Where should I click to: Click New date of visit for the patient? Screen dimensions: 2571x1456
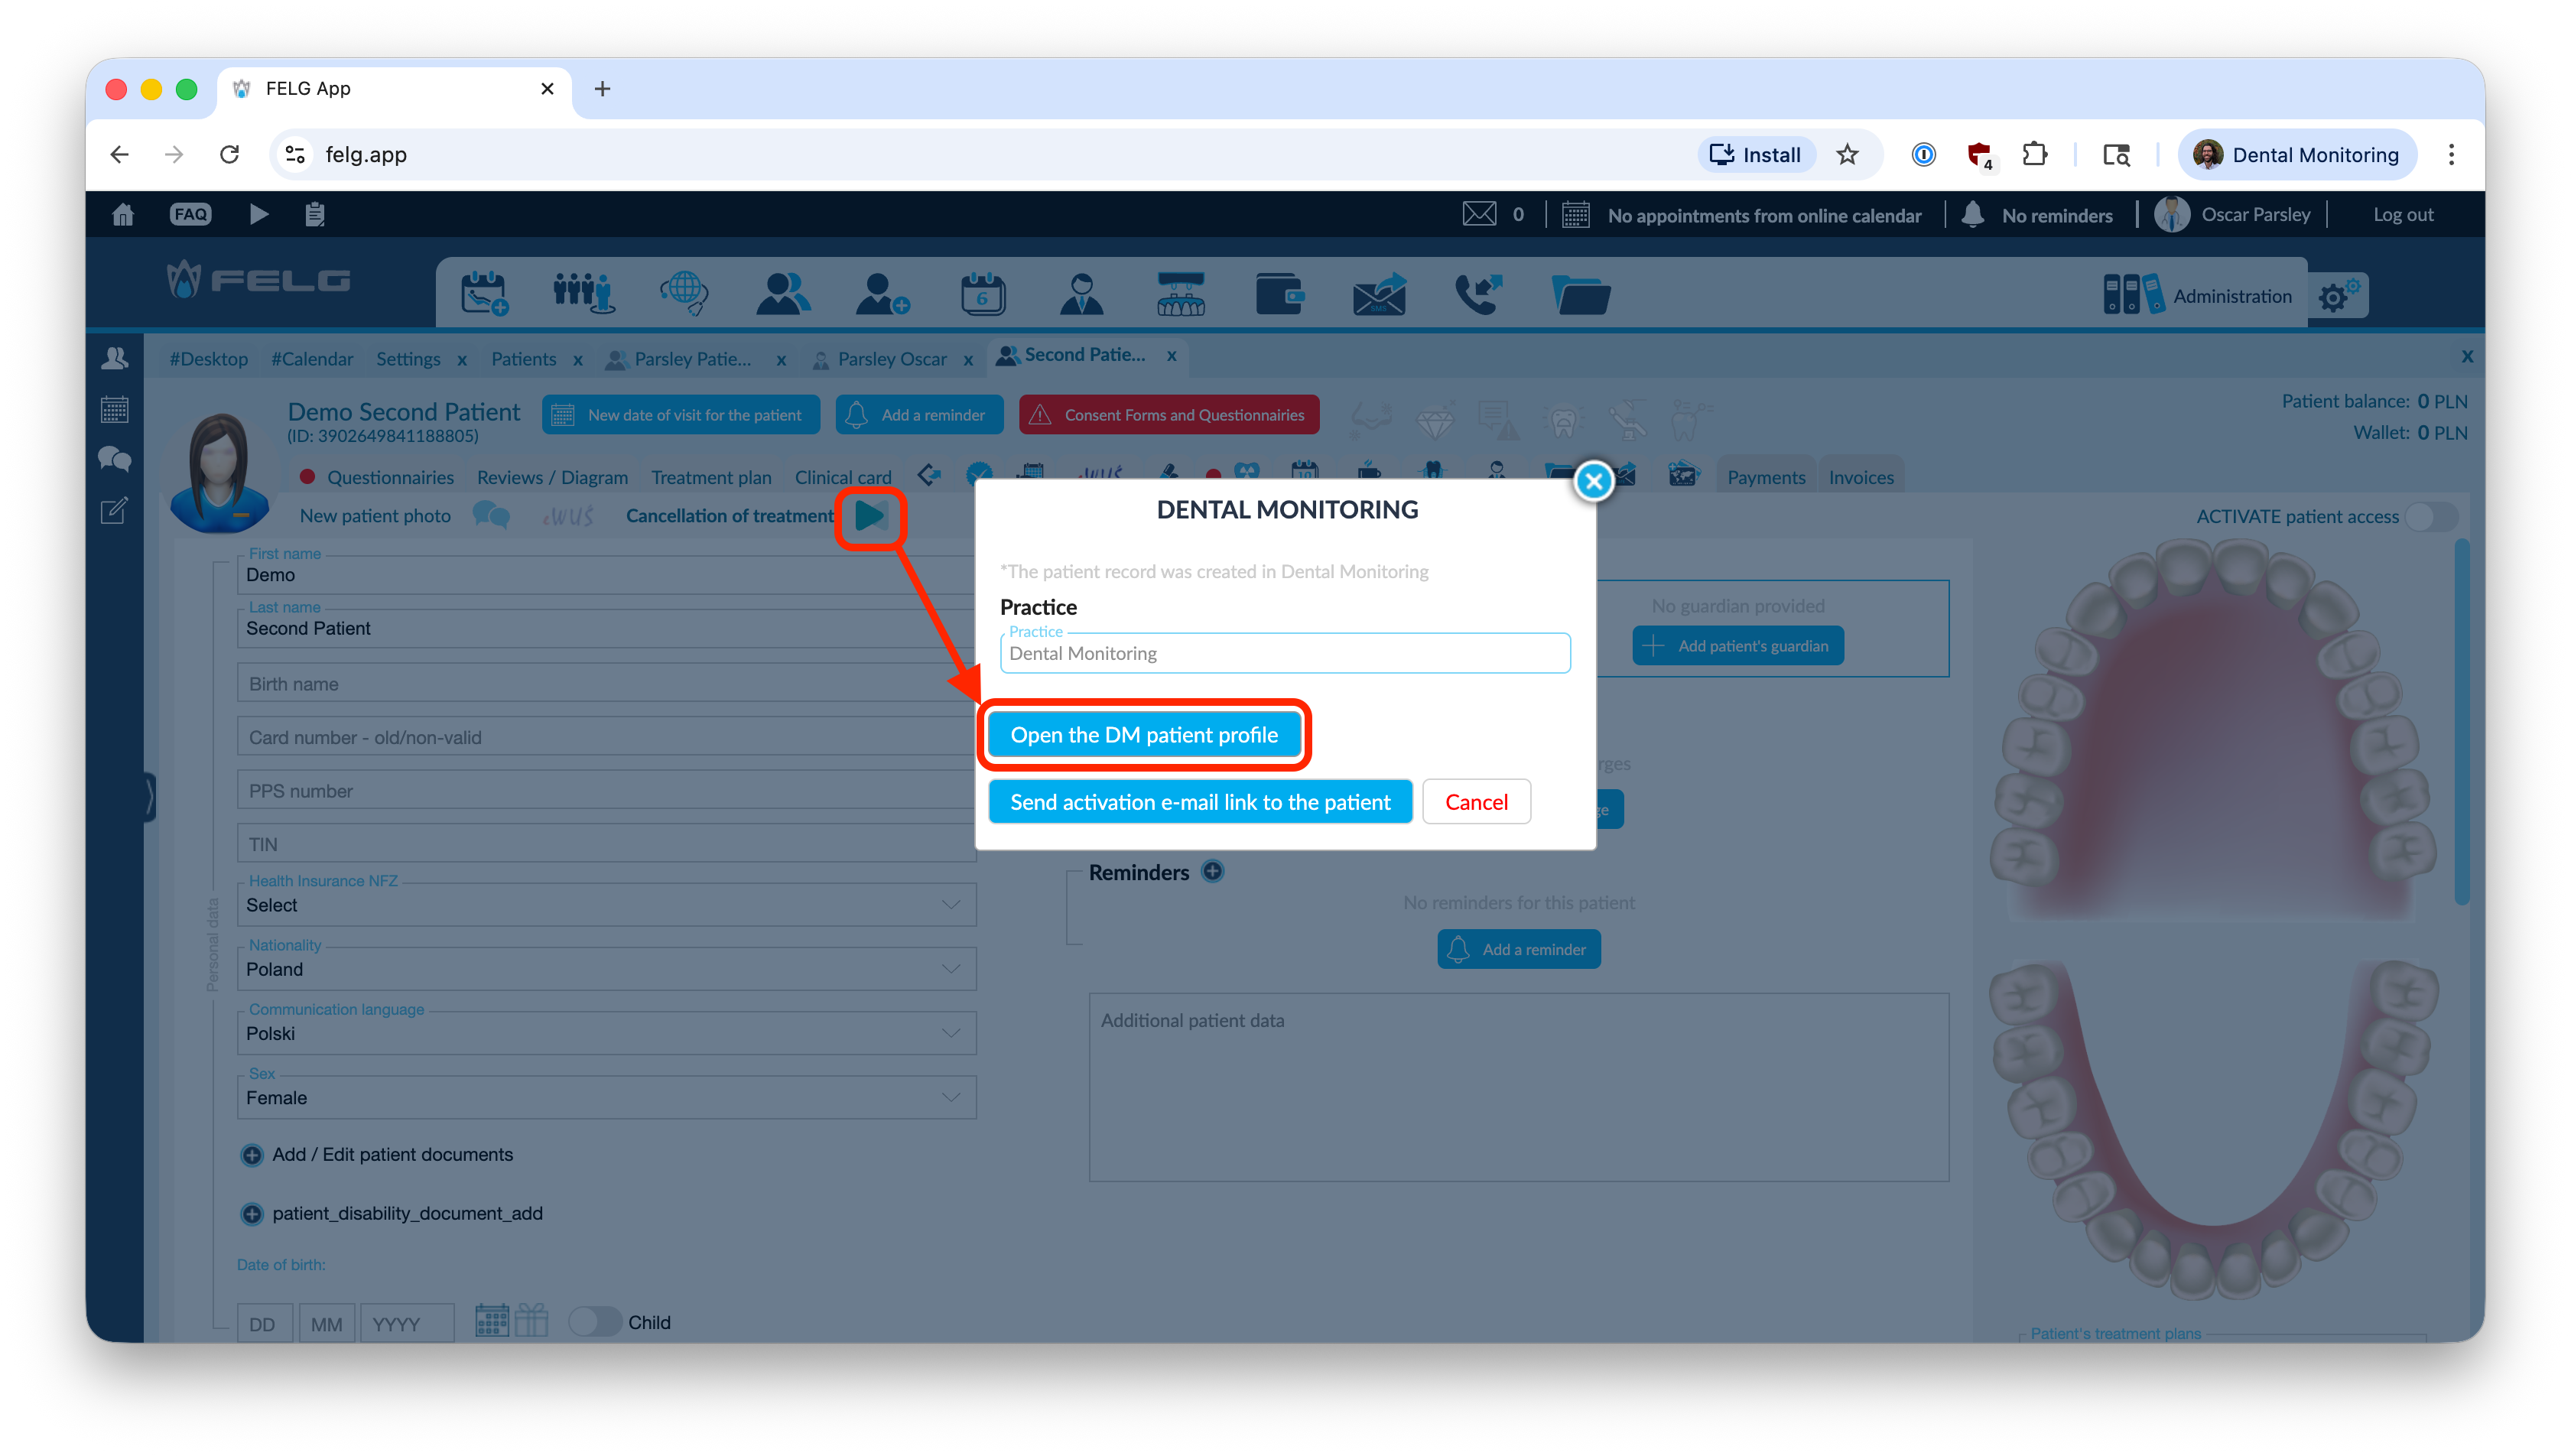pos(681,415)
